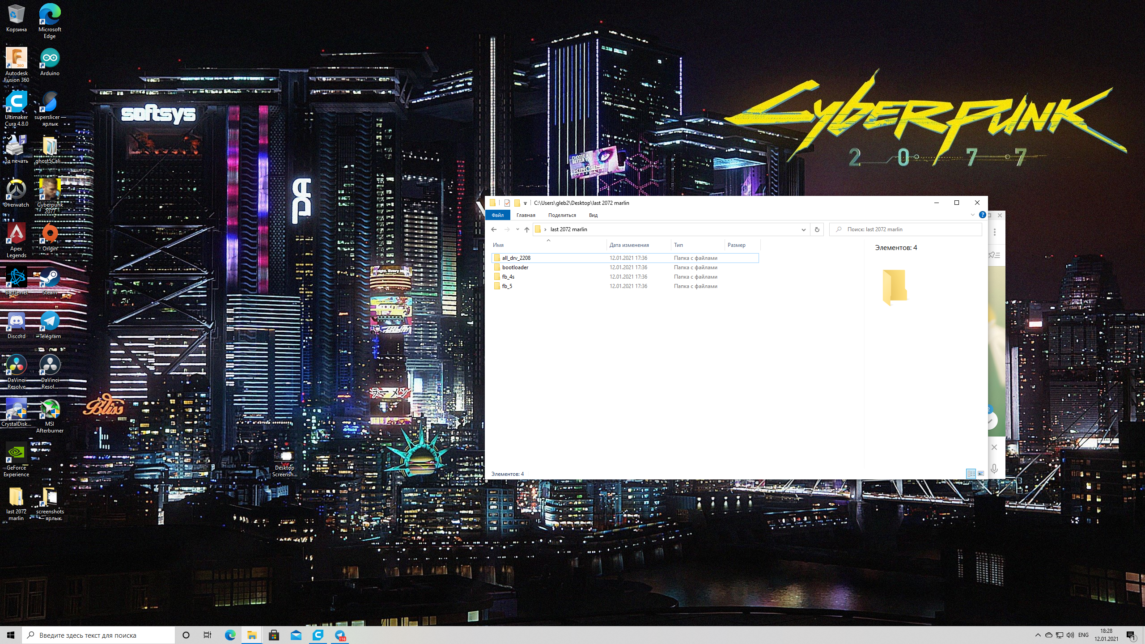This screenshot has height=644, width=1145.
Task: Open Autodesk Fusion 360 desktop shortcut
Action: [16, 64]
